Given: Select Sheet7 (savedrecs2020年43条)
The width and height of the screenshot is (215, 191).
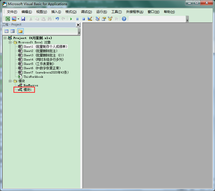Looking at the screenshot, I should click(46, 72).
